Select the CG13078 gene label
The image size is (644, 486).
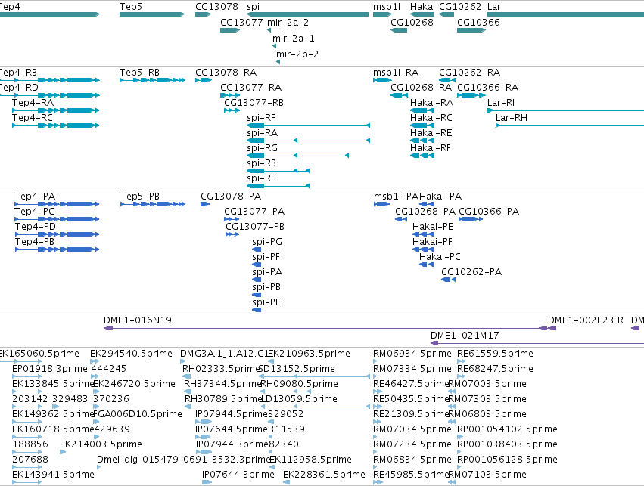pos(216,7)
